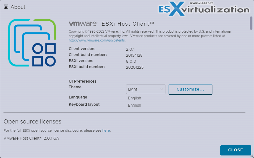Click the 'ESXi version:' label
Image resolution: width=254 pixels, height=158 pixels.
click(x=81, y=61)
